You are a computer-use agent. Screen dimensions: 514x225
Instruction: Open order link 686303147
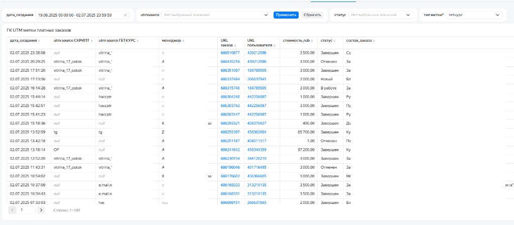click(230, 114)
